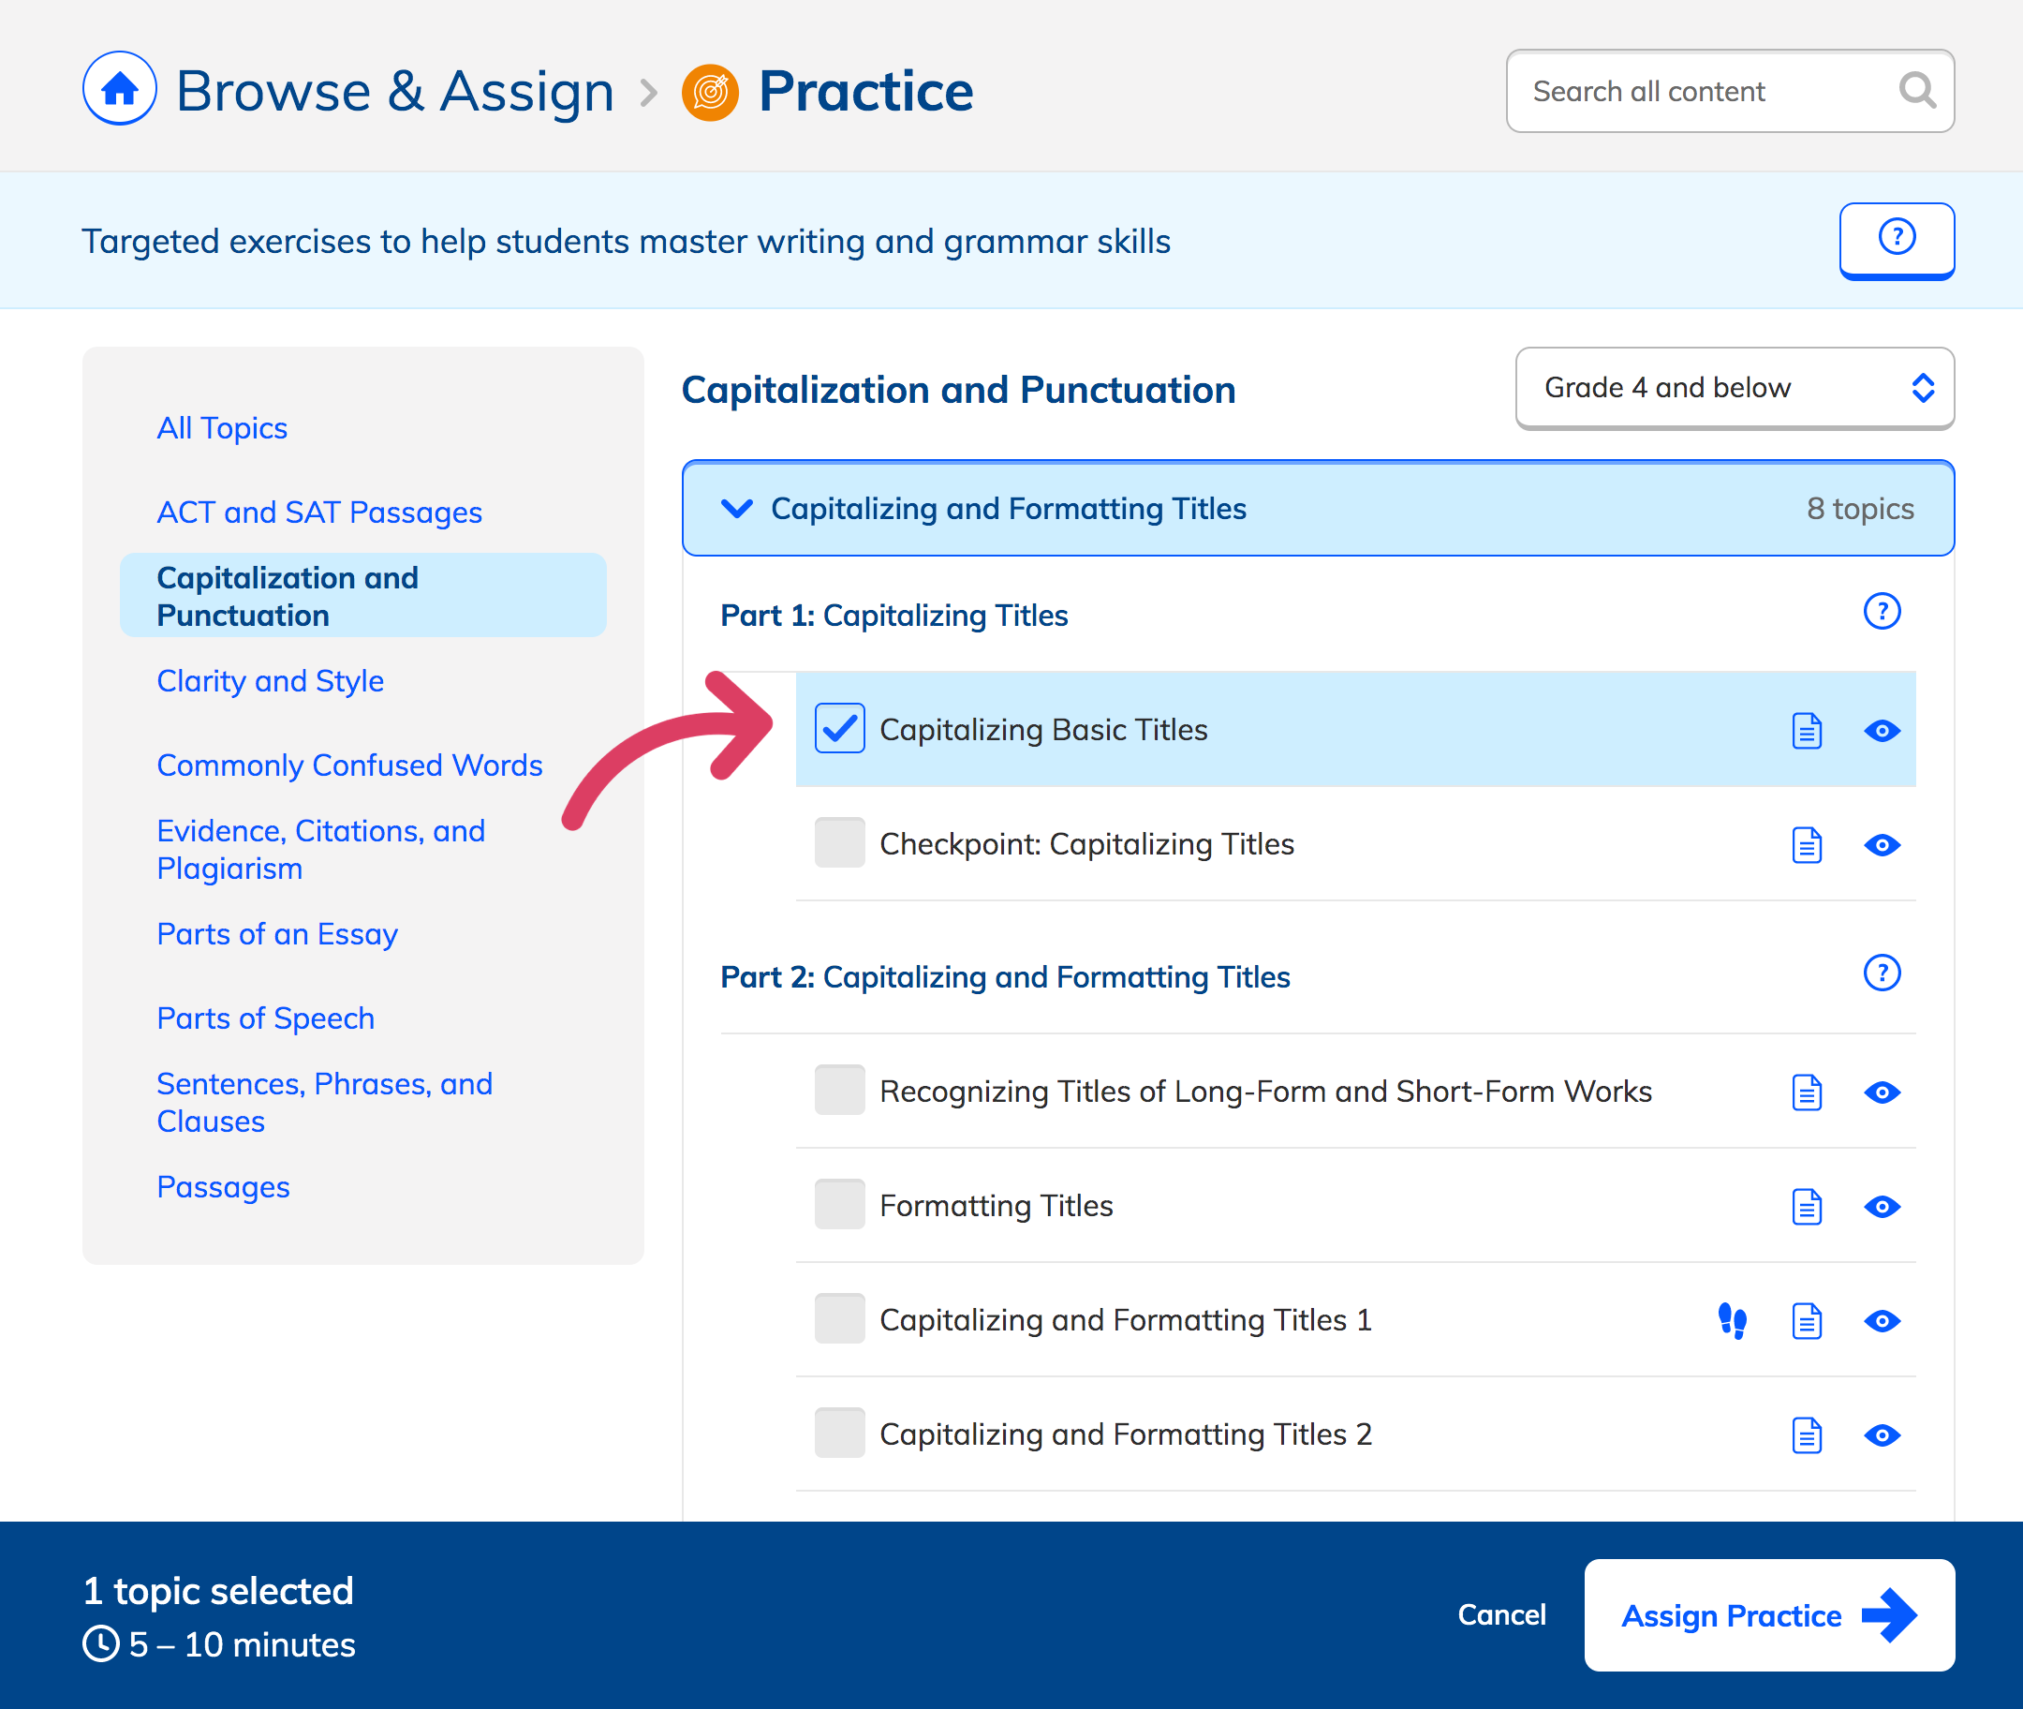Open help for Part 1: Capitalizing Titles
The width and height of the screenshot is (2023, 1709).
(x=1882, y=611)
